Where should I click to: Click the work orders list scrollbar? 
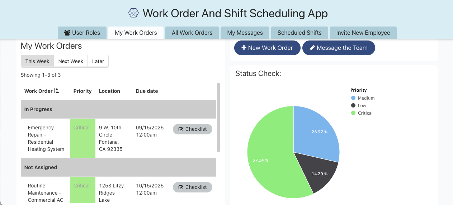tap(218, 118)
